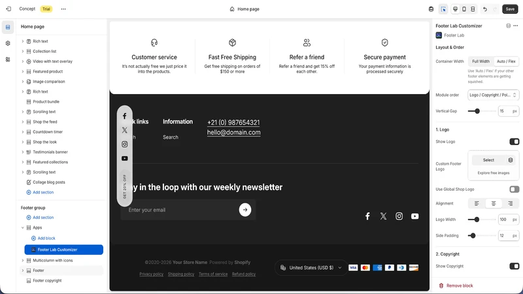The width and height of the screenshot is (523, 294).
Task: Toggle the inspector selection tool icon
Action: [443, 9]
